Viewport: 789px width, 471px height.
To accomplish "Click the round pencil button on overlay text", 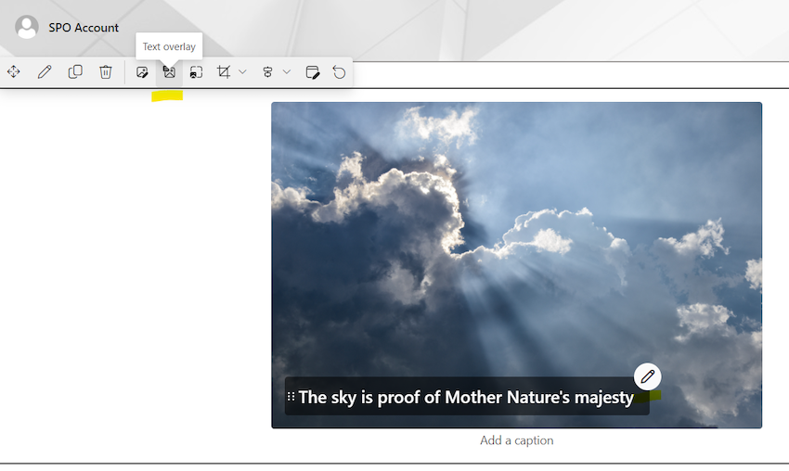I will point(648,376).
